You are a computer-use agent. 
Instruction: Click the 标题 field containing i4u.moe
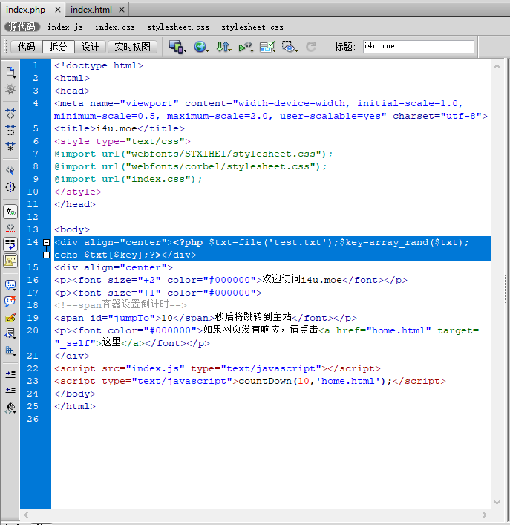(417, 47)
